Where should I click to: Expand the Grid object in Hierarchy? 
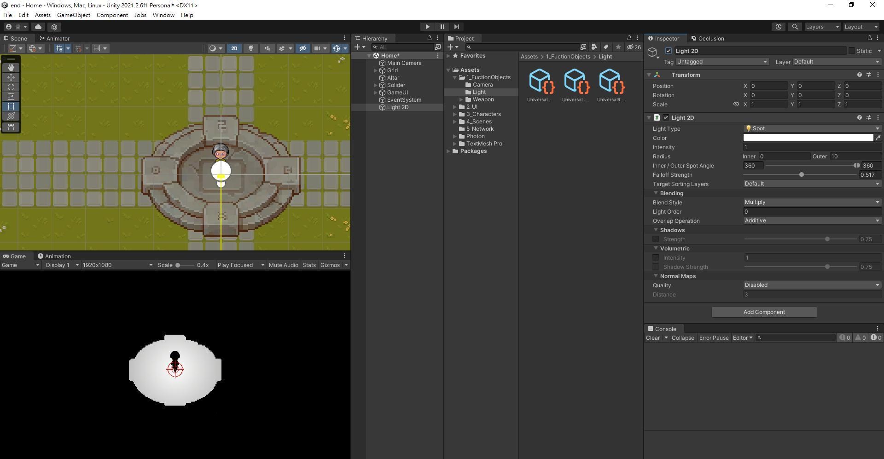coord(376,70)
